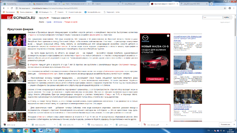Switch to the Почта Mail.Ru tab
237x133 pixels.
14,4
